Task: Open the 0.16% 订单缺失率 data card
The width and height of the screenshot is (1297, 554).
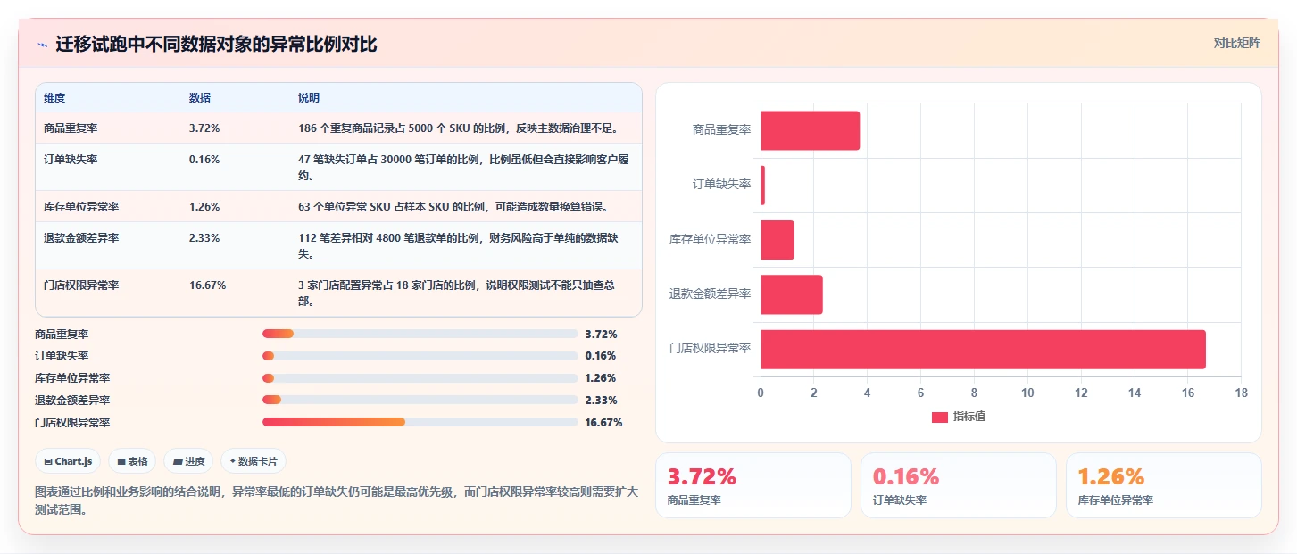Action: point(958,485)
